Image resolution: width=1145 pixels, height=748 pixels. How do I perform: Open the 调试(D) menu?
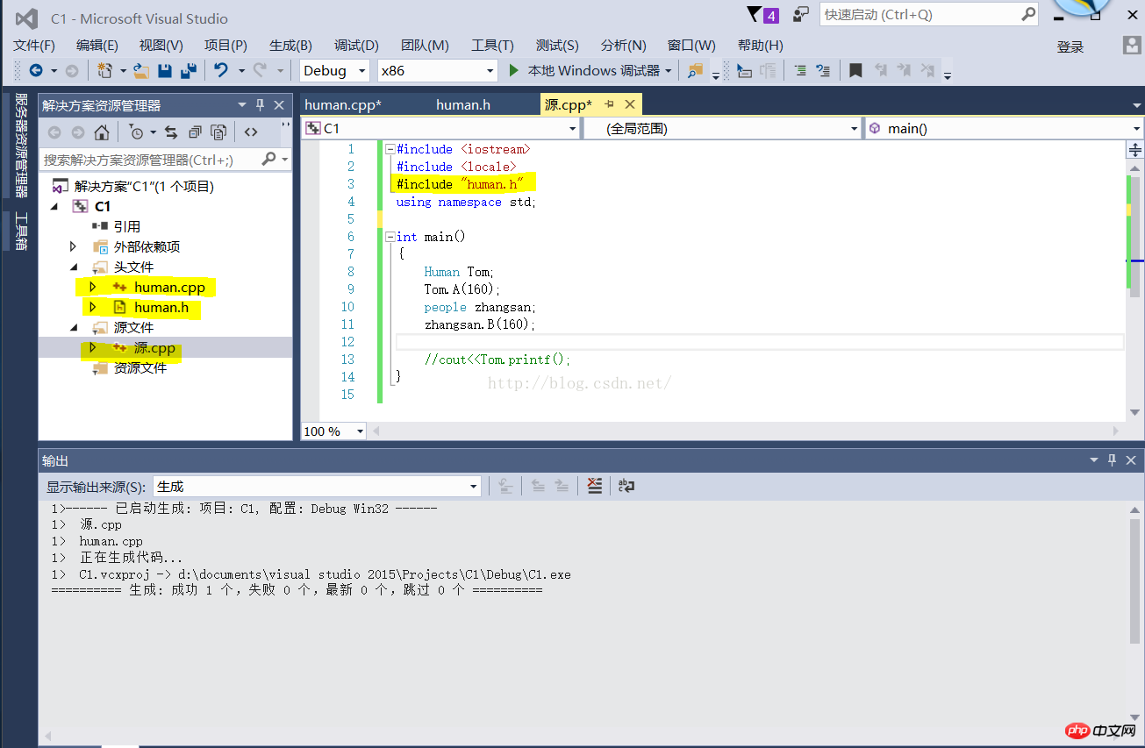point(356,46)
